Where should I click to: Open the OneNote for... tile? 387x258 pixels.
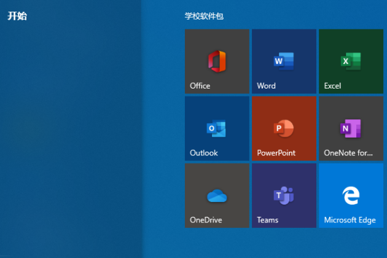(351, 128)
